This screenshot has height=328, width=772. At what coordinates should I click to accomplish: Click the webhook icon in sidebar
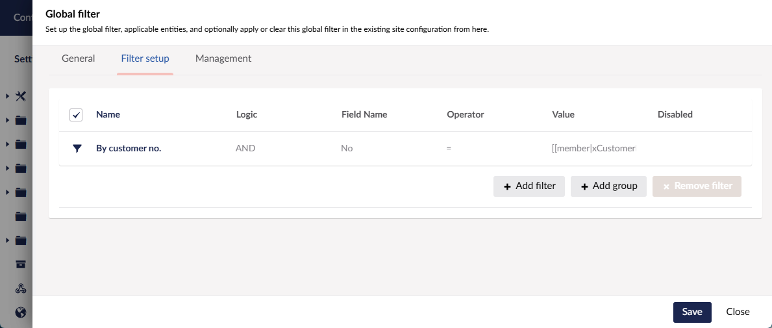click(x=21, y=288)
